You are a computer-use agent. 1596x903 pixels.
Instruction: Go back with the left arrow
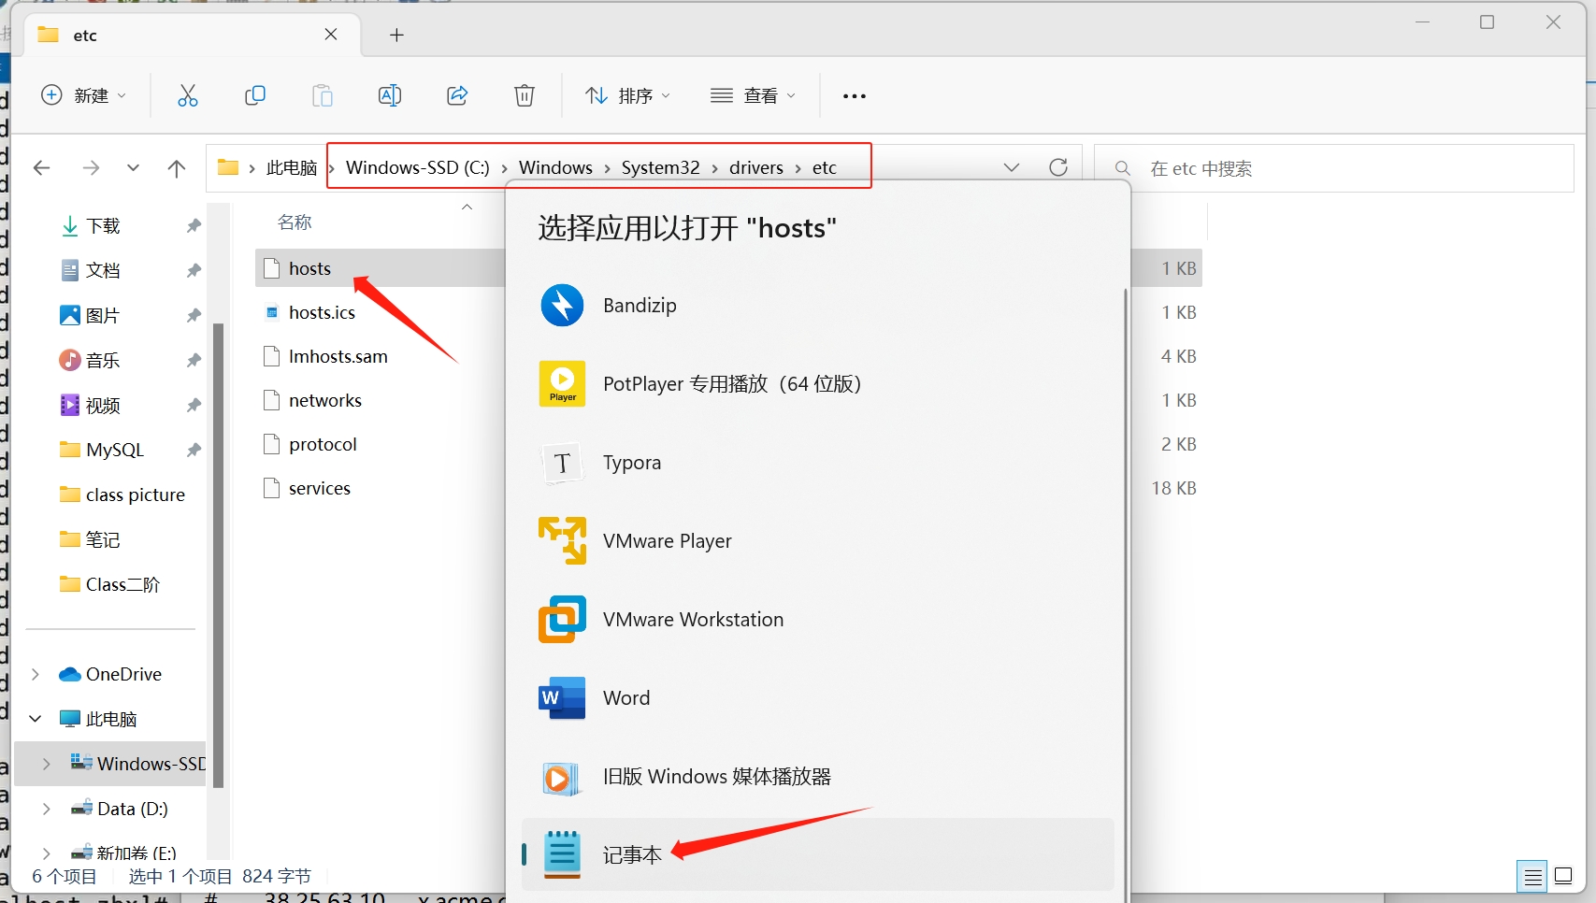coord(41,168)
